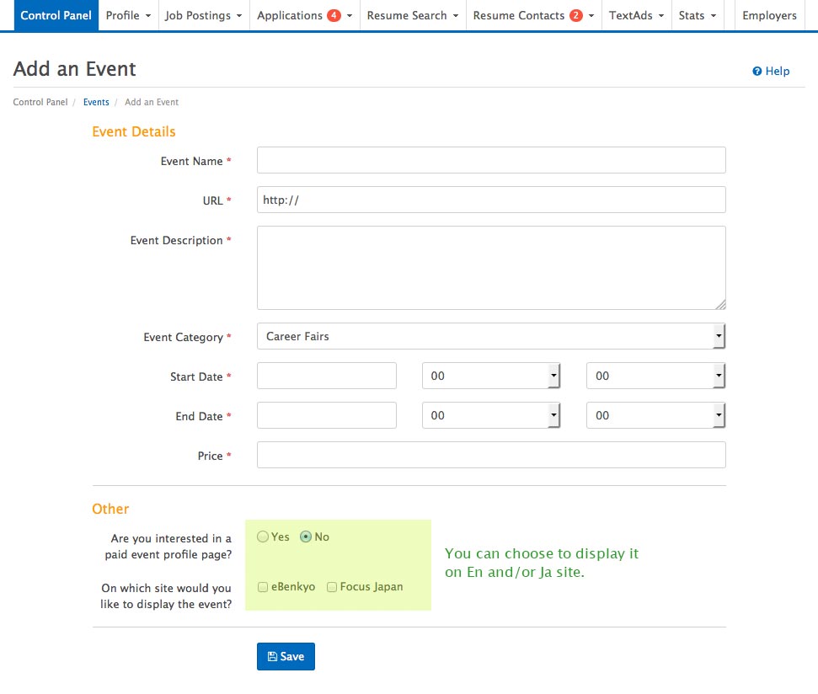Select the Yes radio button

(x=263, y=537)
